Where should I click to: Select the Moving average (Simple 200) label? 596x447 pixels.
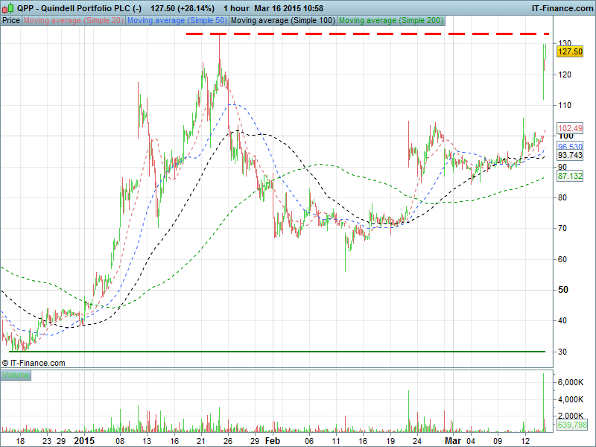[390, 21]
